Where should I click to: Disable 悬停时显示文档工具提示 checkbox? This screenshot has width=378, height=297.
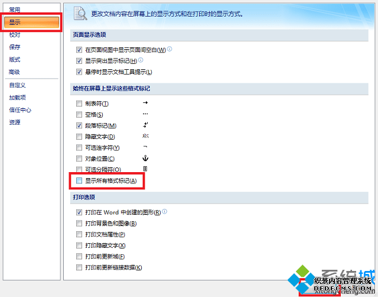point(79,72)
